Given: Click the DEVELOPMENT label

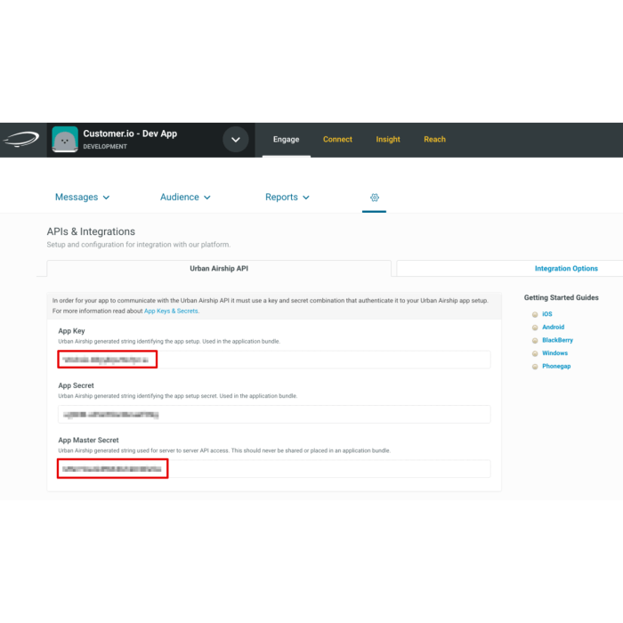Looking at the screenshot, I should point(105,147).
